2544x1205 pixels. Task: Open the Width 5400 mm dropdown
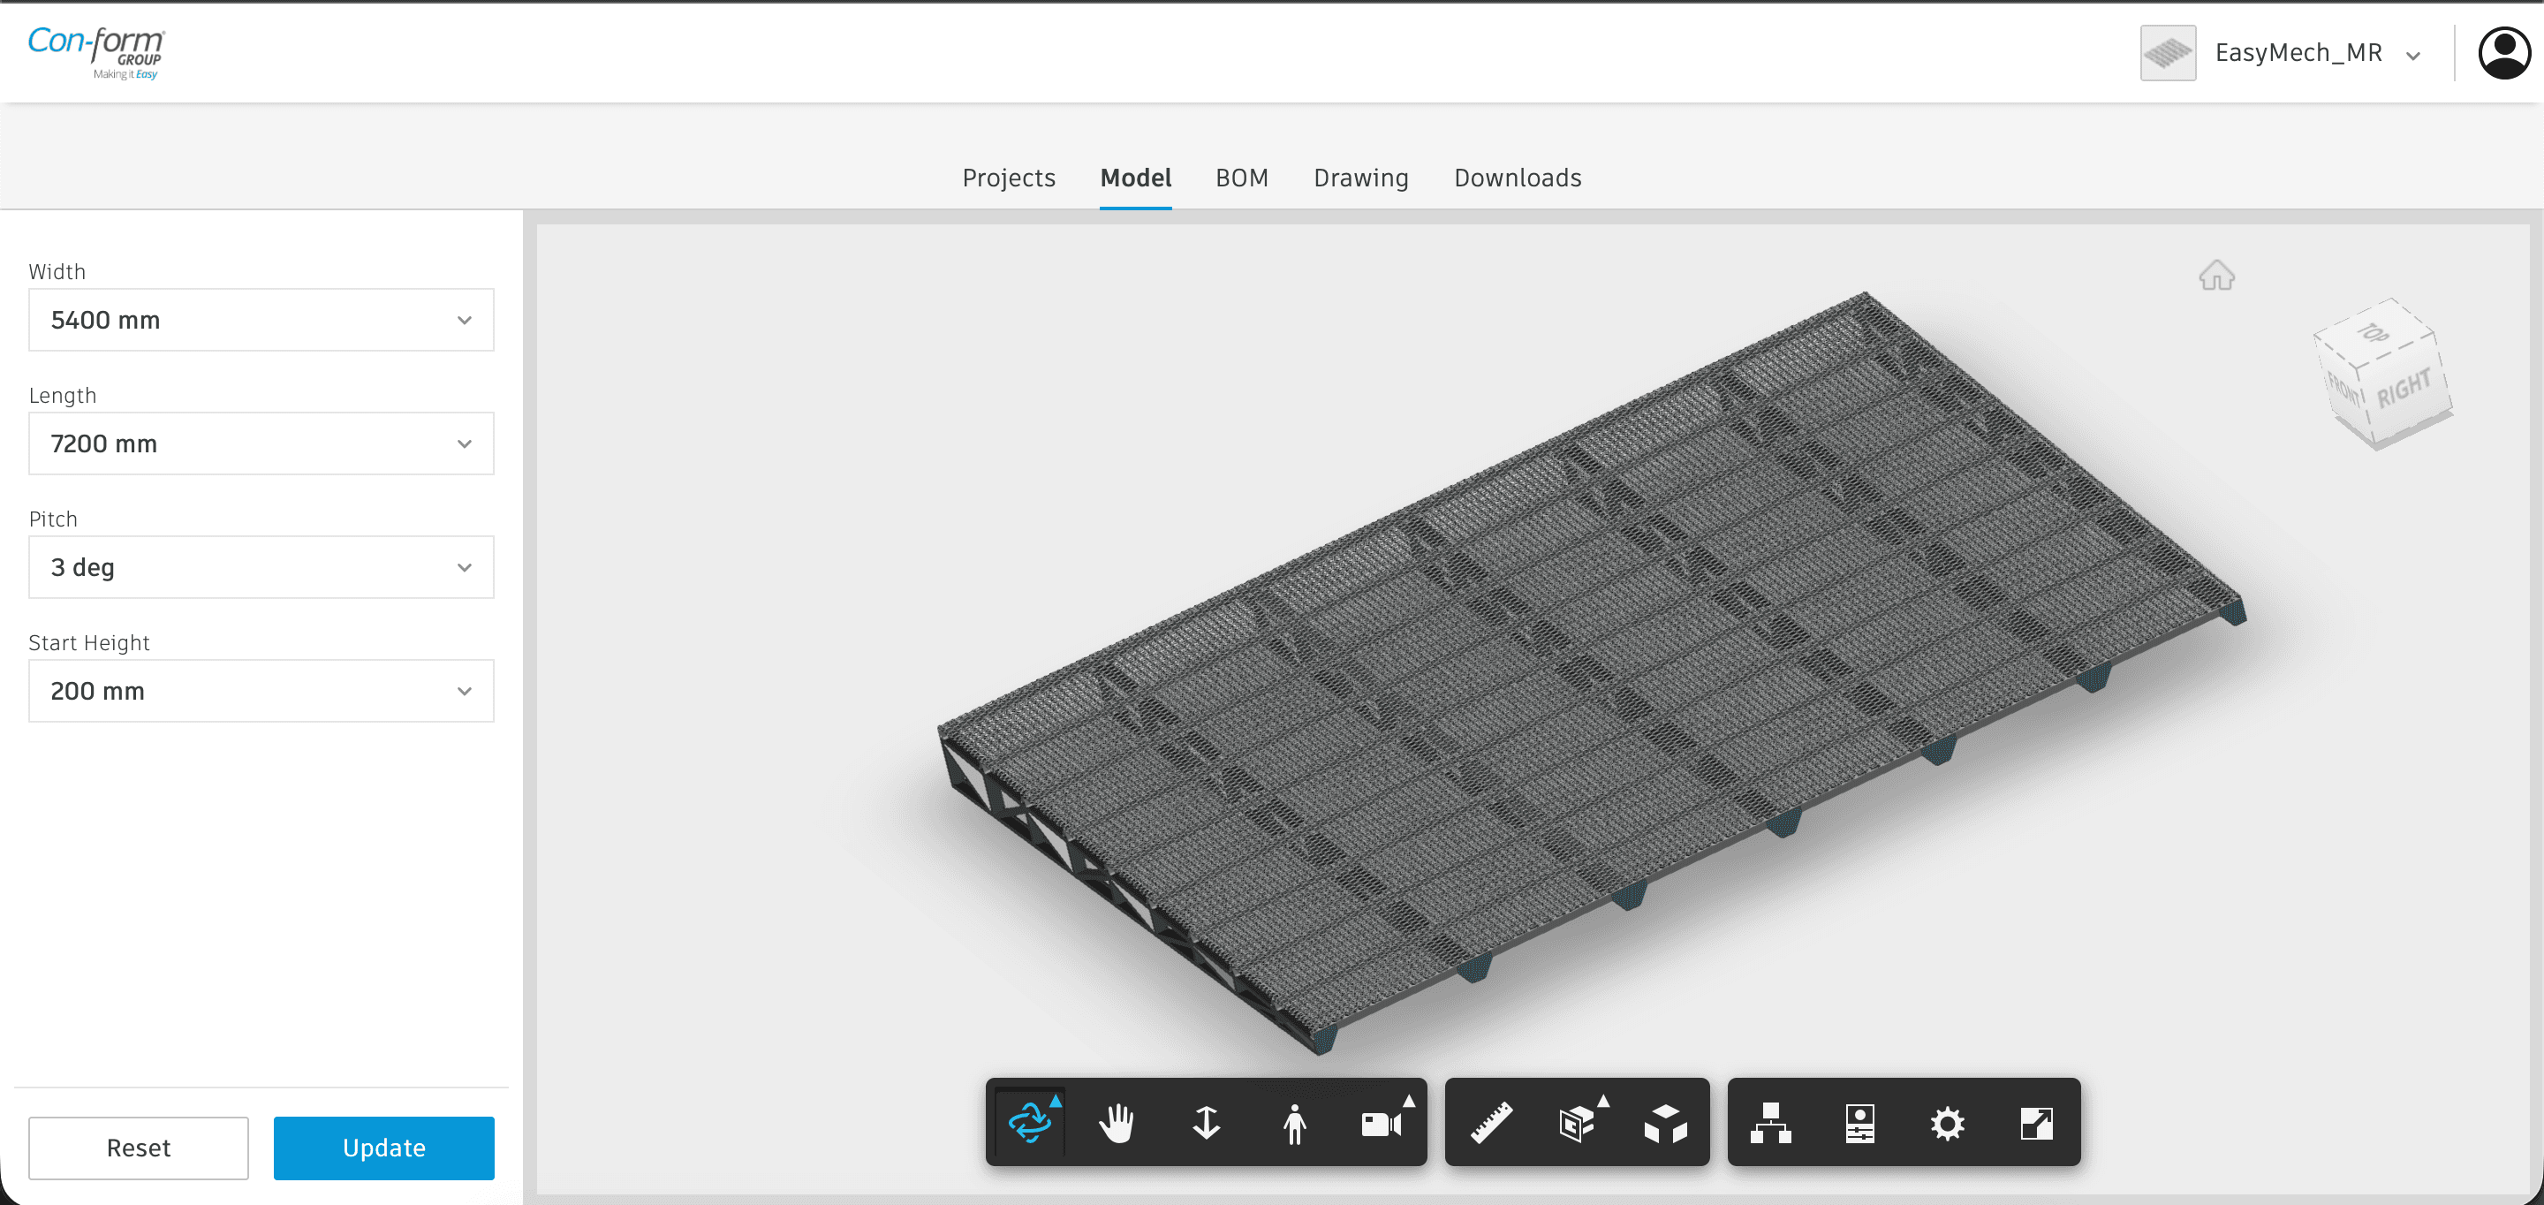(261, 320)
